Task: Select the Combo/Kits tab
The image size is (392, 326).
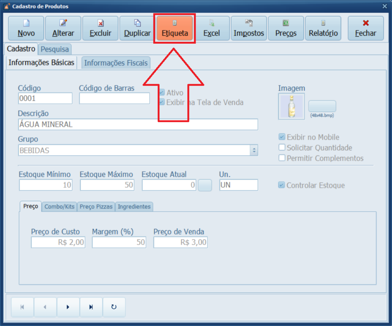Action: (59, 207)
